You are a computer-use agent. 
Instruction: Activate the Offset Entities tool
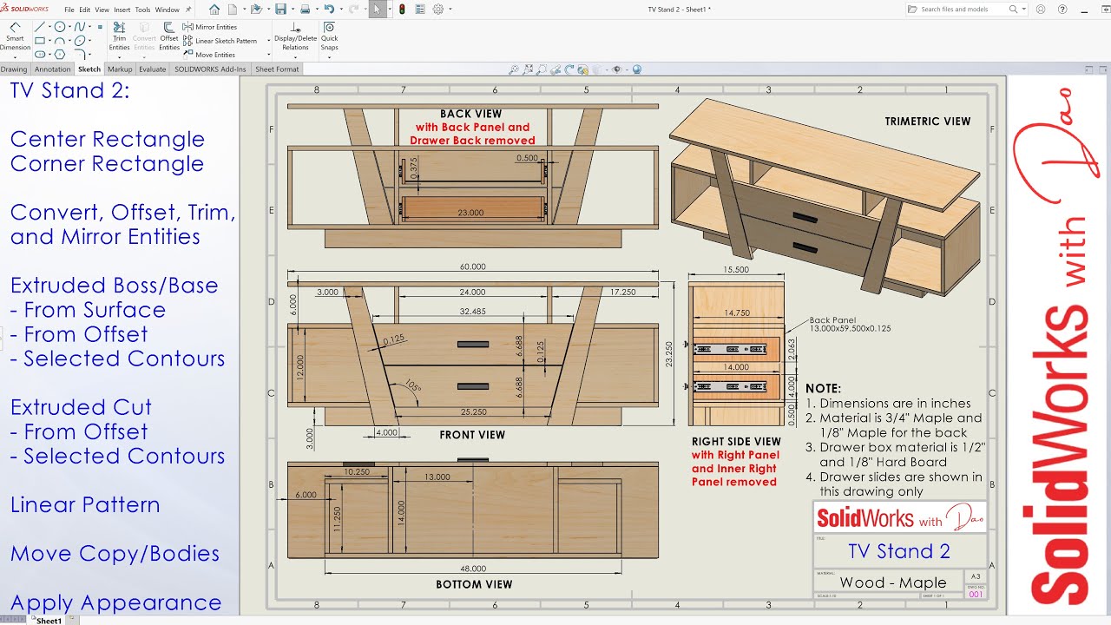(169, 36)
